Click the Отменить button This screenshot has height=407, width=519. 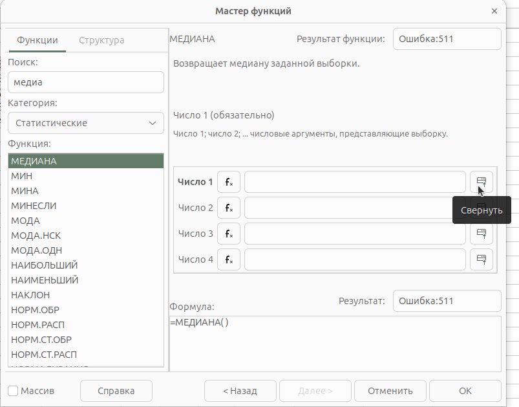coord(390,391)
